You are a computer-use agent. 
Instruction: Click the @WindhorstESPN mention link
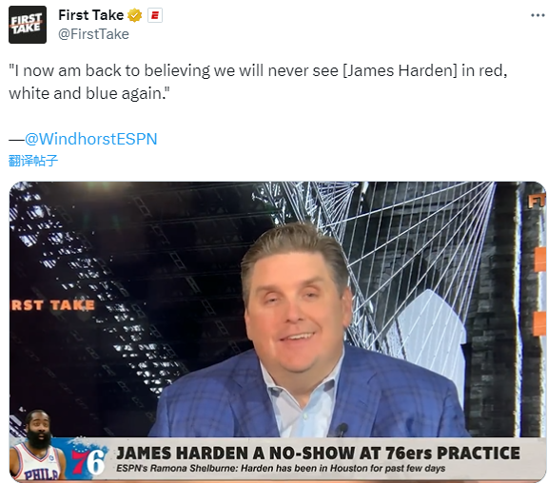[91, 139]
